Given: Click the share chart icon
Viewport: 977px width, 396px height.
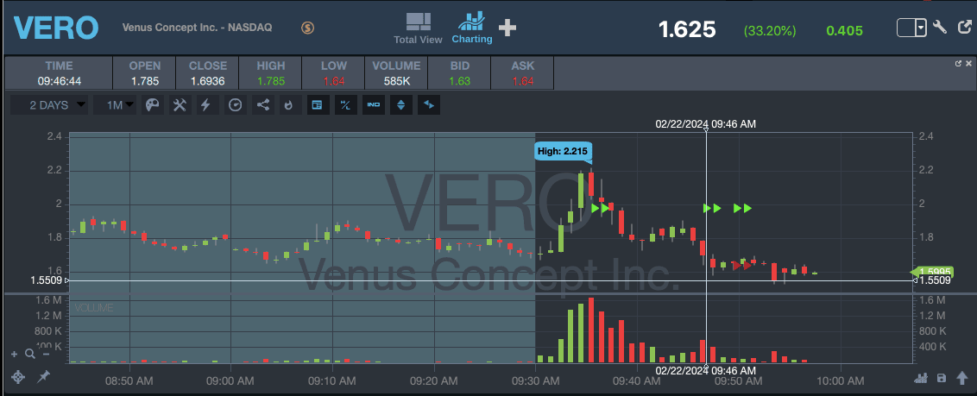Looking at the screenshot, I should click(263, 105).
